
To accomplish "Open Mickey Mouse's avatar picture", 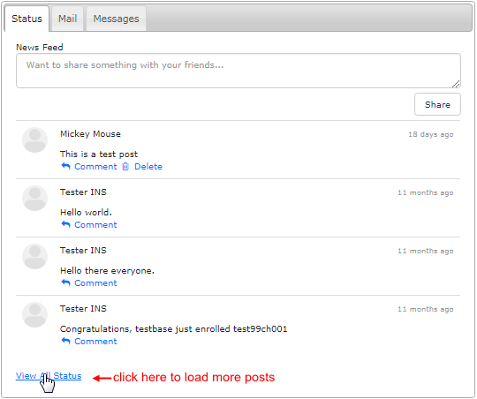I will (x=35, y=139).
